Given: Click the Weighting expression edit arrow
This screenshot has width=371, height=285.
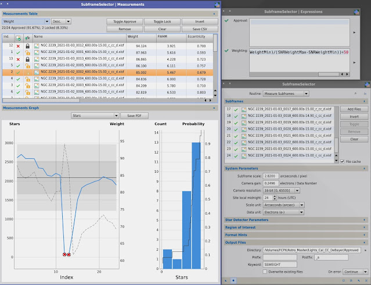Looking at the screenshot, I should [x=354, y=63].
